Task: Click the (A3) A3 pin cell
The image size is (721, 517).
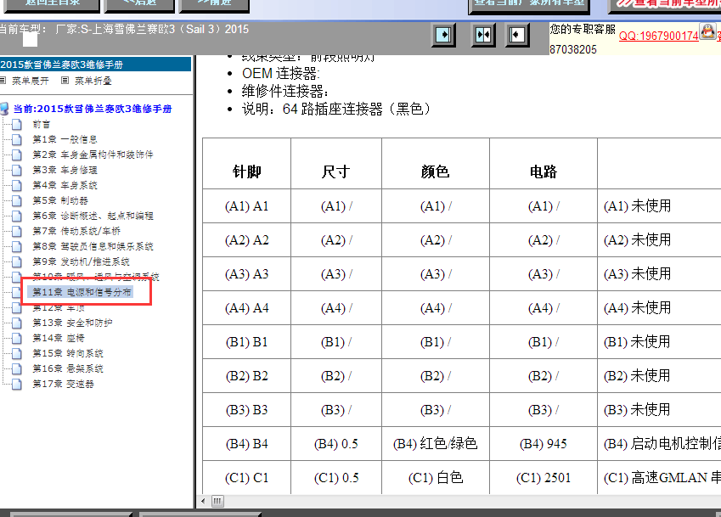Action: 247,274
